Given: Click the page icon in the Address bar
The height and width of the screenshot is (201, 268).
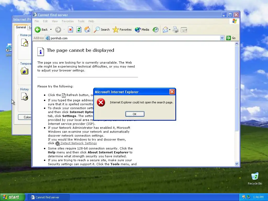Looking at the screenshot, I should tap(48, 38).
